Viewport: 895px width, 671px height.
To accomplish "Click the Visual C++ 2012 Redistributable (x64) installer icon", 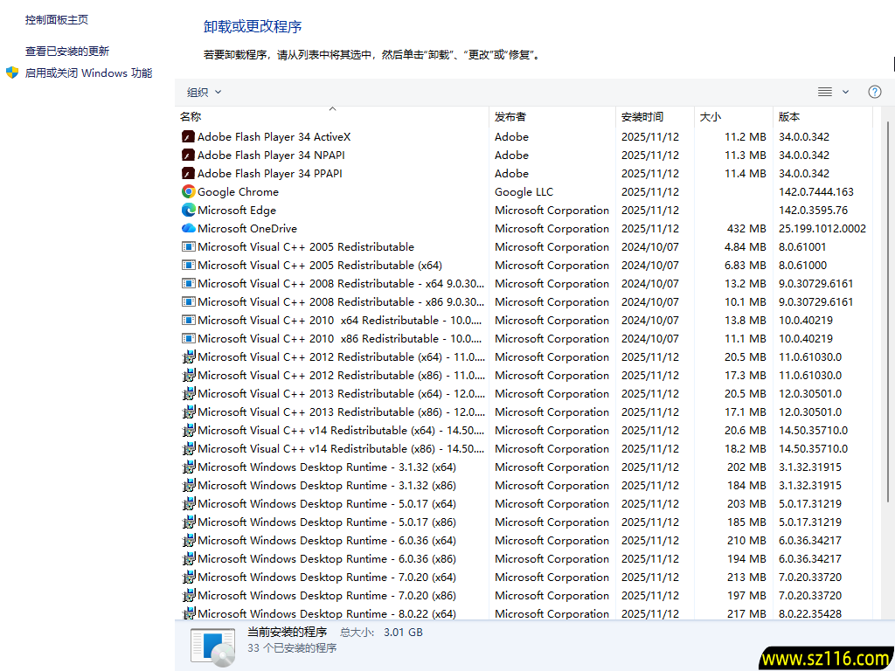I will (188, 357).
